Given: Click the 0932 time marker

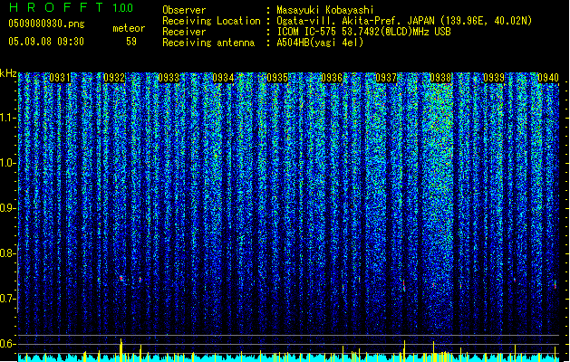Looking at the screenshot, I should (114, 78).
